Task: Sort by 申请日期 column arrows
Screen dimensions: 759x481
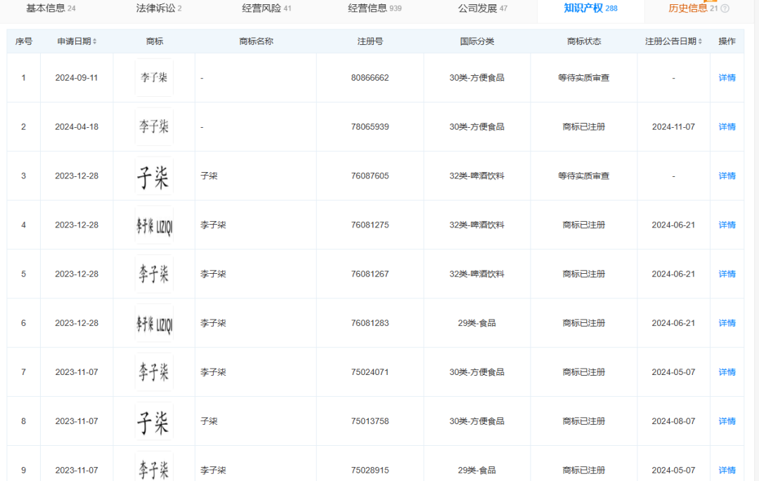Action: pyautogui.click(x=95, y=41)
